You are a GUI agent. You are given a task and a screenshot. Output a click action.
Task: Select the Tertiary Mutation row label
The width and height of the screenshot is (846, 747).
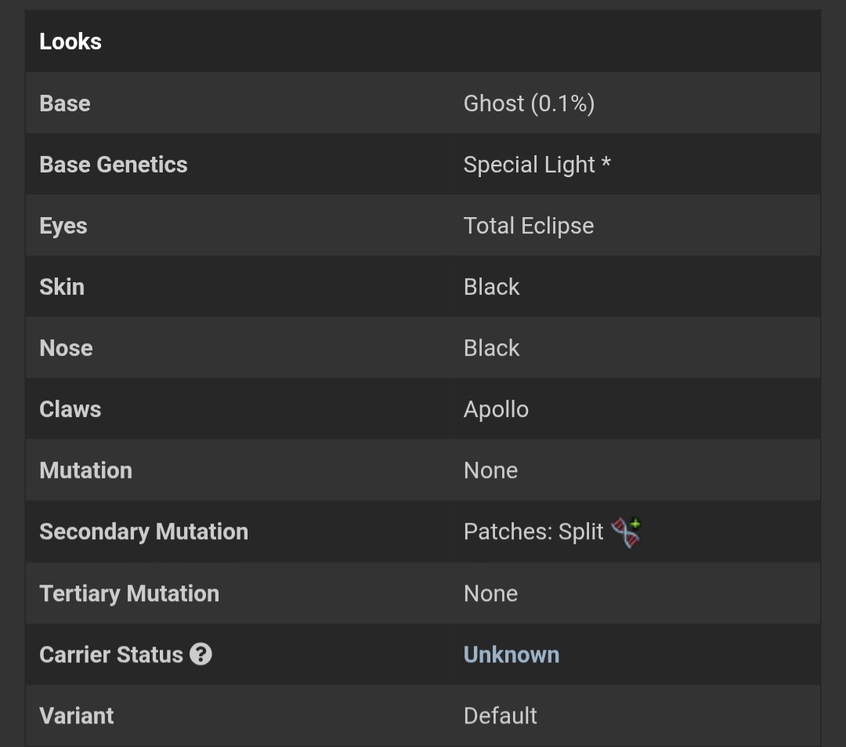pos(129,593)
